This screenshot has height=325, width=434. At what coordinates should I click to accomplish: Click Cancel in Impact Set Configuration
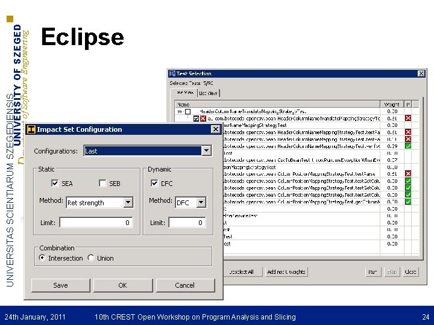(185, 285)
